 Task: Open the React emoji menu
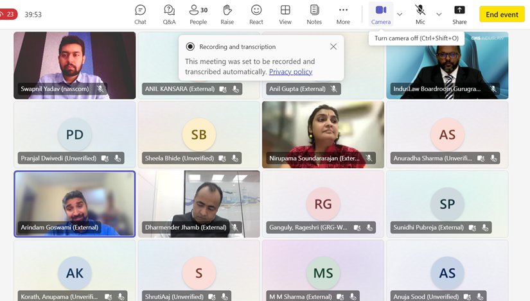256,15
